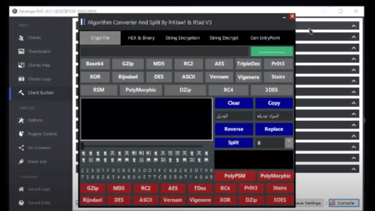Click the red DZip button
The width and height of the screenshot is (375, 211).
click(251, 200)
